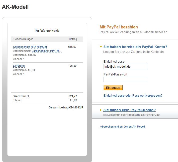This screenshot has width=178, height=162.
Task: Open the Lieferung link in cart
Action: click(19, 66)
